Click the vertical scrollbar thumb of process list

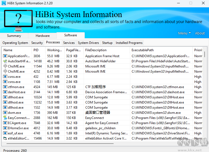[x=205, y=54]
